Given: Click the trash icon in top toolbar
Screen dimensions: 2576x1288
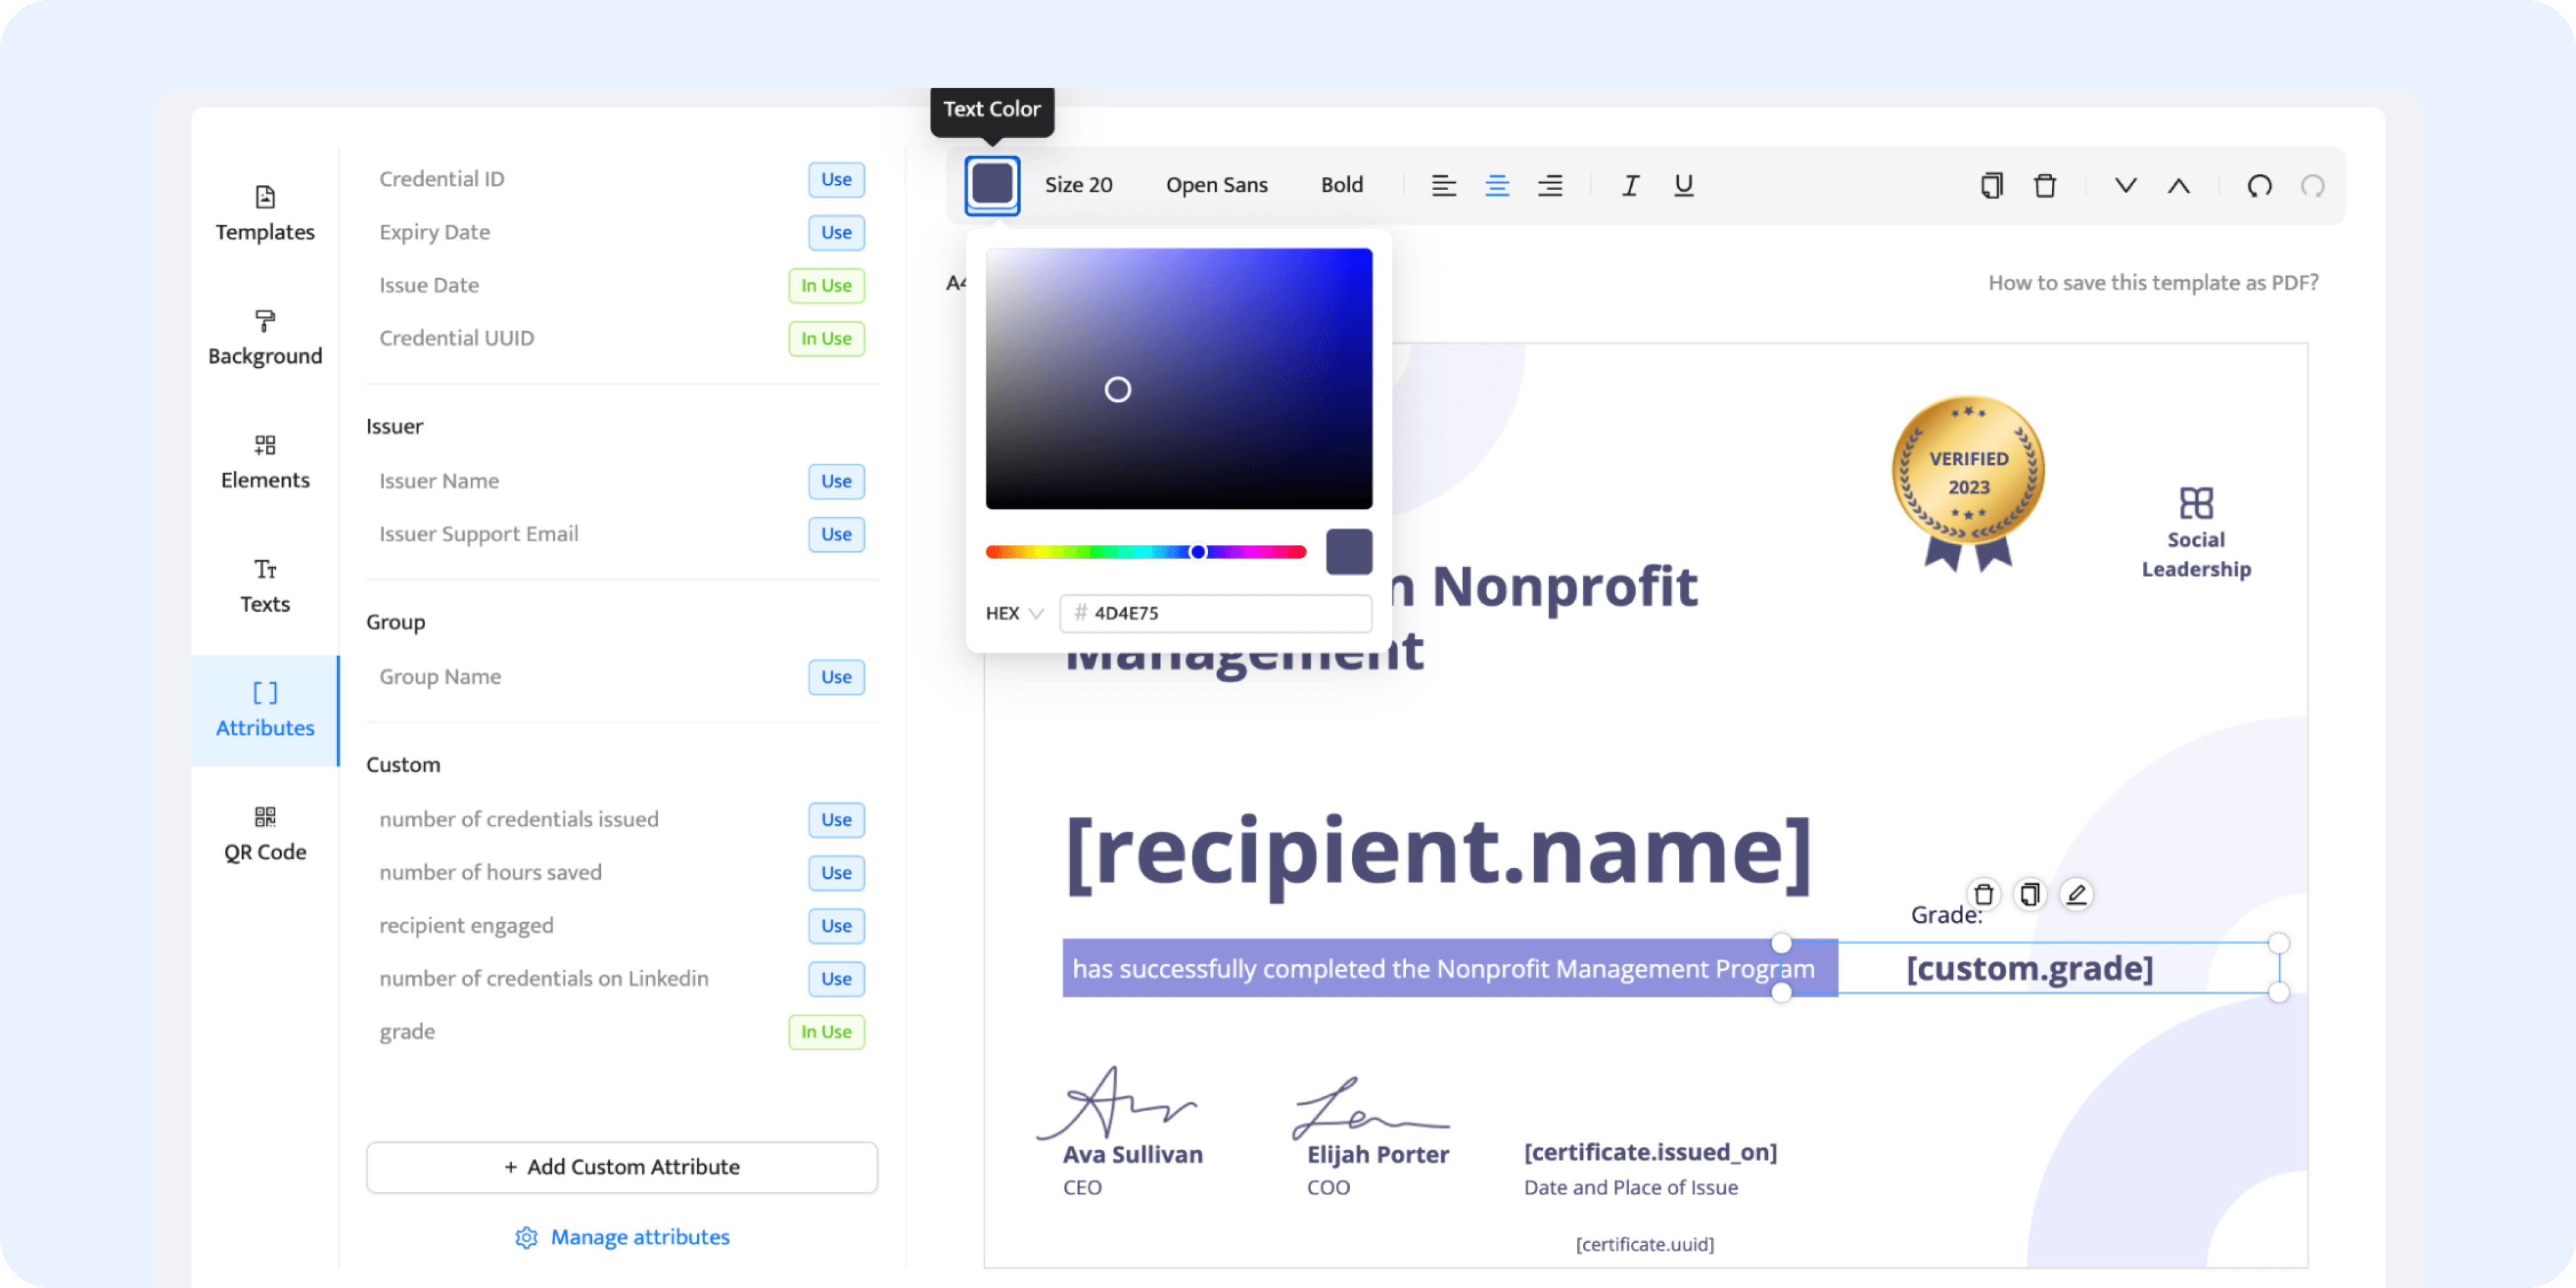Looking at the screenshot, I should [2044, 185].
